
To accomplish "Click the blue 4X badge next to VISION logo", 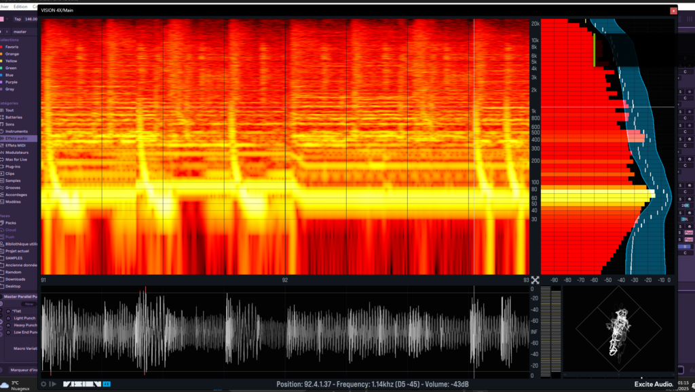I will (107, 384).
